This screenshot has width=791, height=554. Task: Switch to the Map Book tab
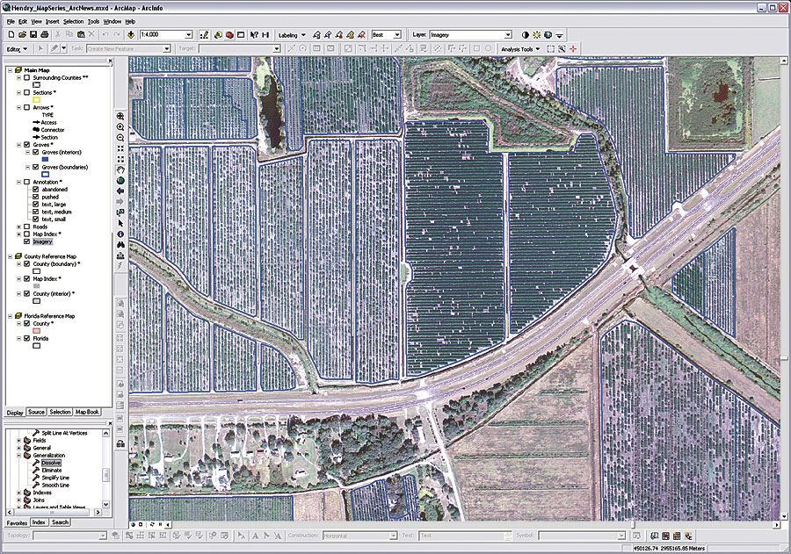[87, 412]
